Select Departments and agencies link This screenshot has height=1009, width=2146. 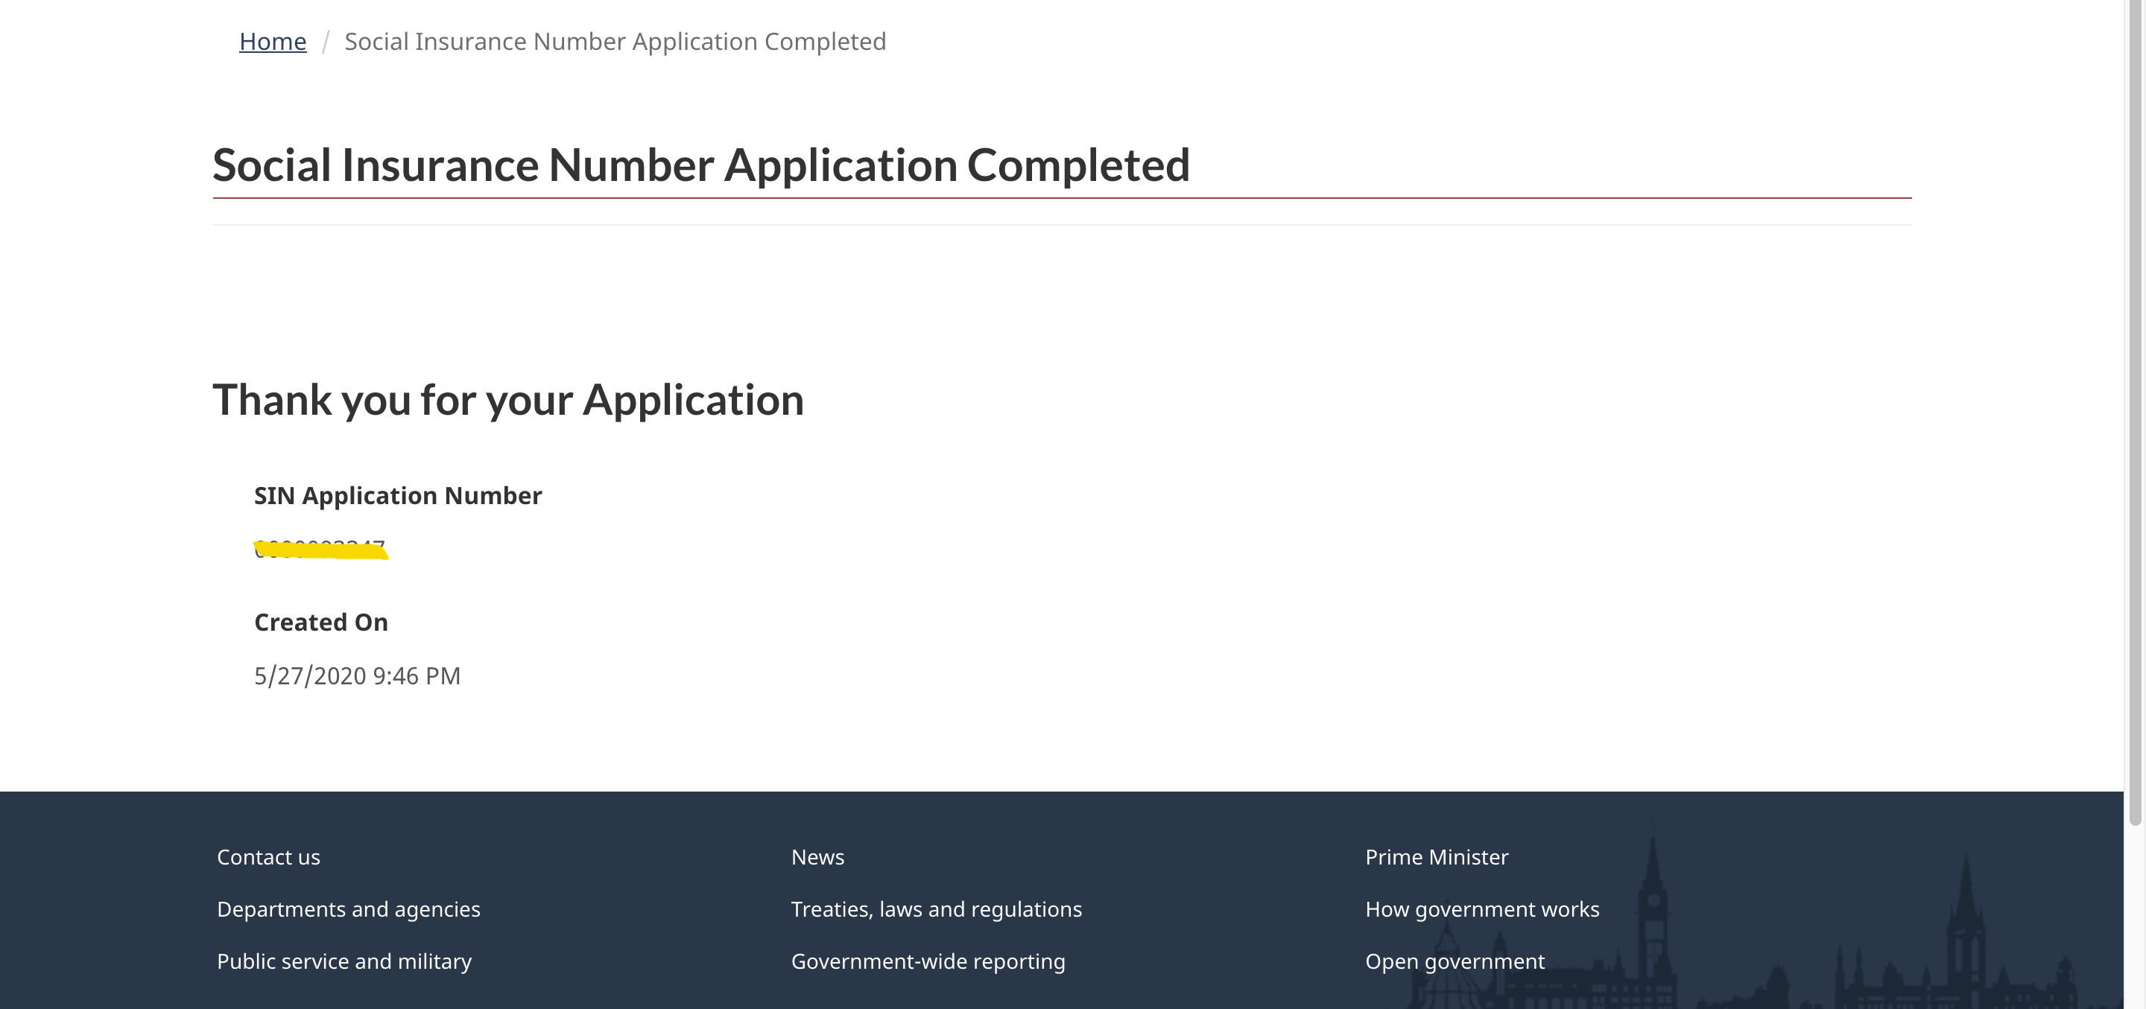pyautogui.click(x=349, y=909)
